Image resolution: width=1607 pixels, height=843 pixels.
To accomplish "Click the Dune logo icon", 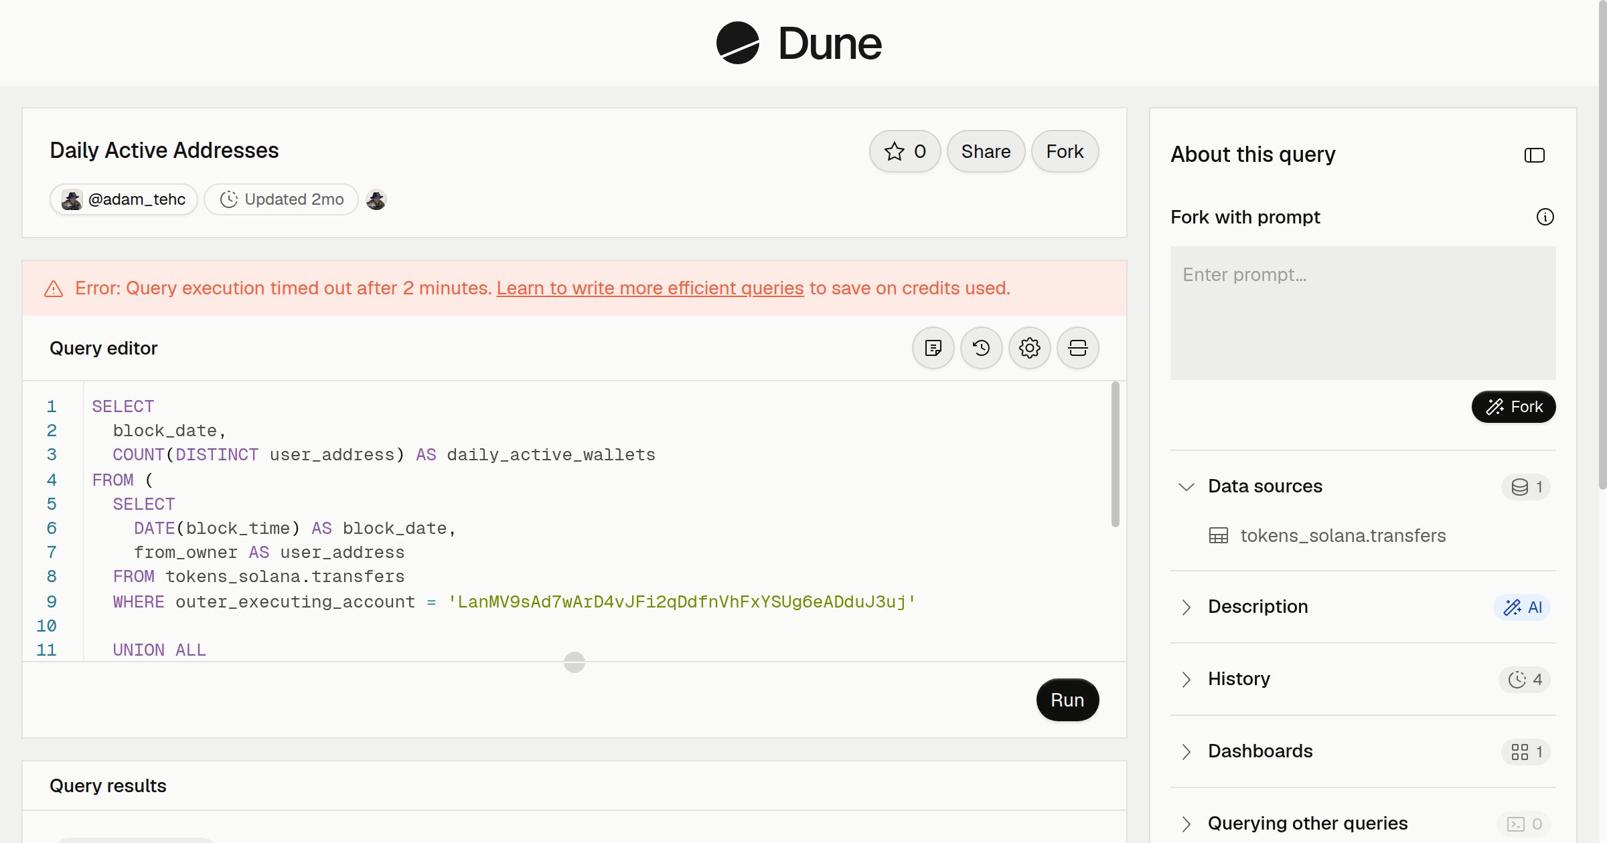I will coord(737,43).
